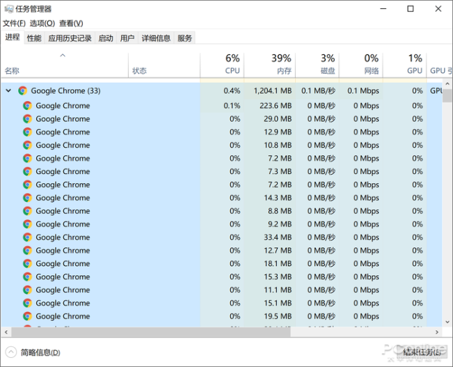Click the Chrome icon in the 7.3 MB row
Viewport: 453px width, 367px height.
click(x=27, y=171)
